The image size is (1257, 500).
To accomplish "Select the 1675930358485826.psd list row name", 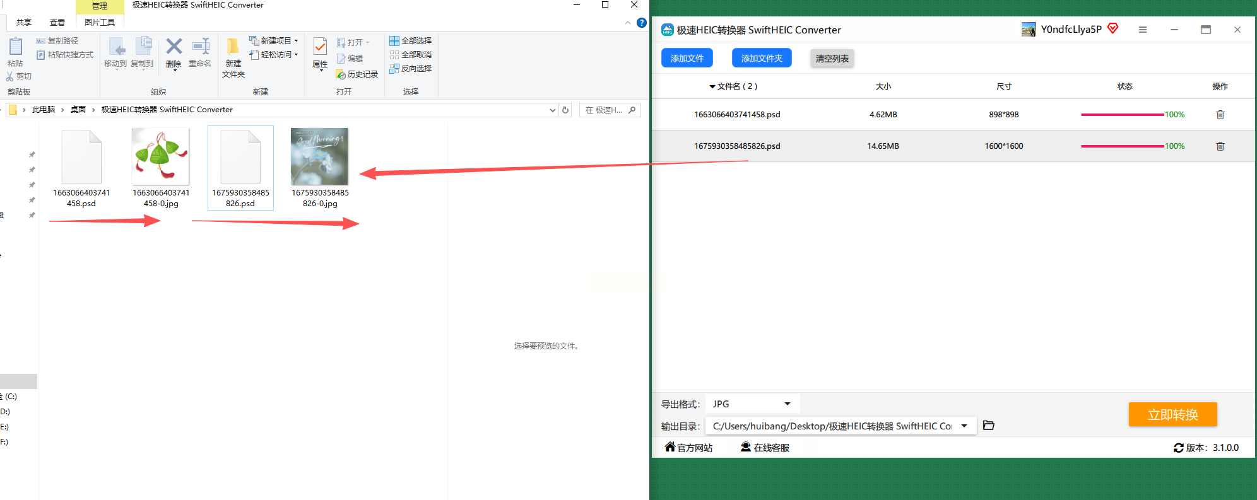I will (x=737, y=146).
